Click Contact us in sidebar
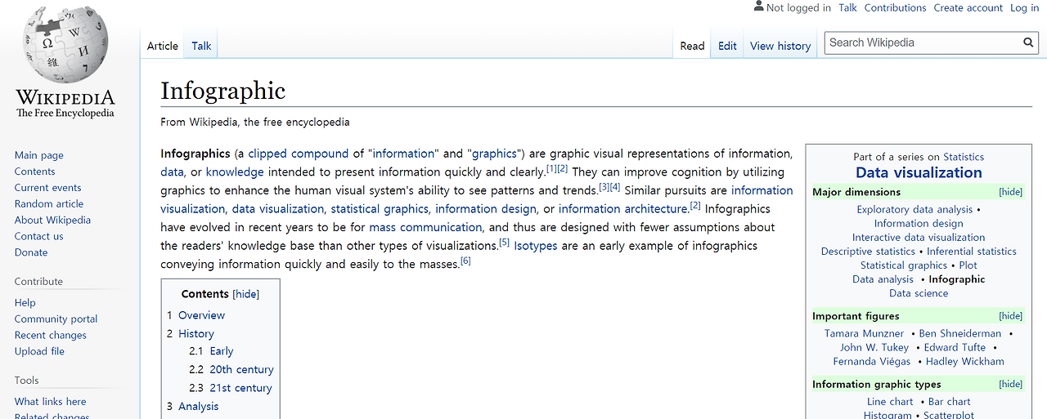This screenshot has width=1047, height=419. [38, 237]
